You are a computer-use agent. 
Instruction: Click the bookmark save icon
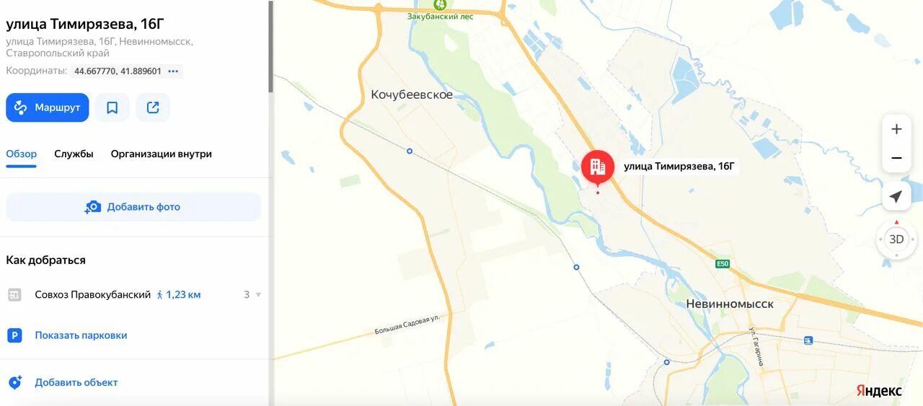112,107
